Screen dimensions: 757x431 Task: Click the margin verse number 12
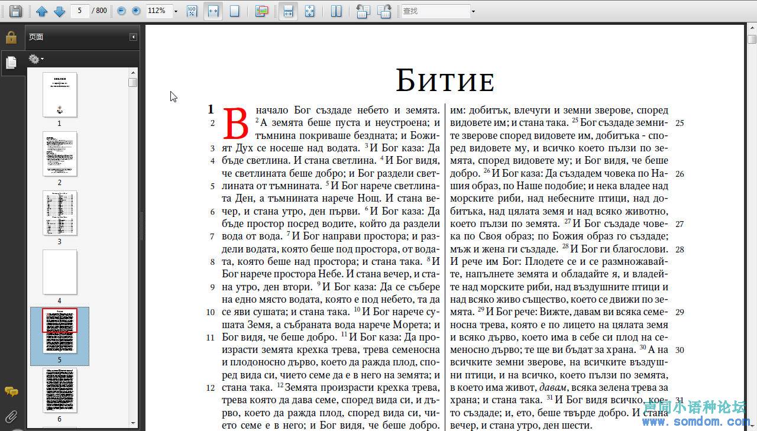tap(210, 388)
